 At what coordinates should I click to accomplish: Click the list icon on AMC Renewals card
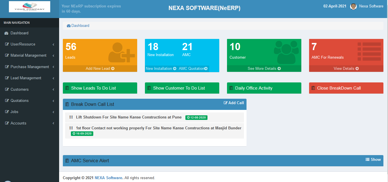[369, 52]
